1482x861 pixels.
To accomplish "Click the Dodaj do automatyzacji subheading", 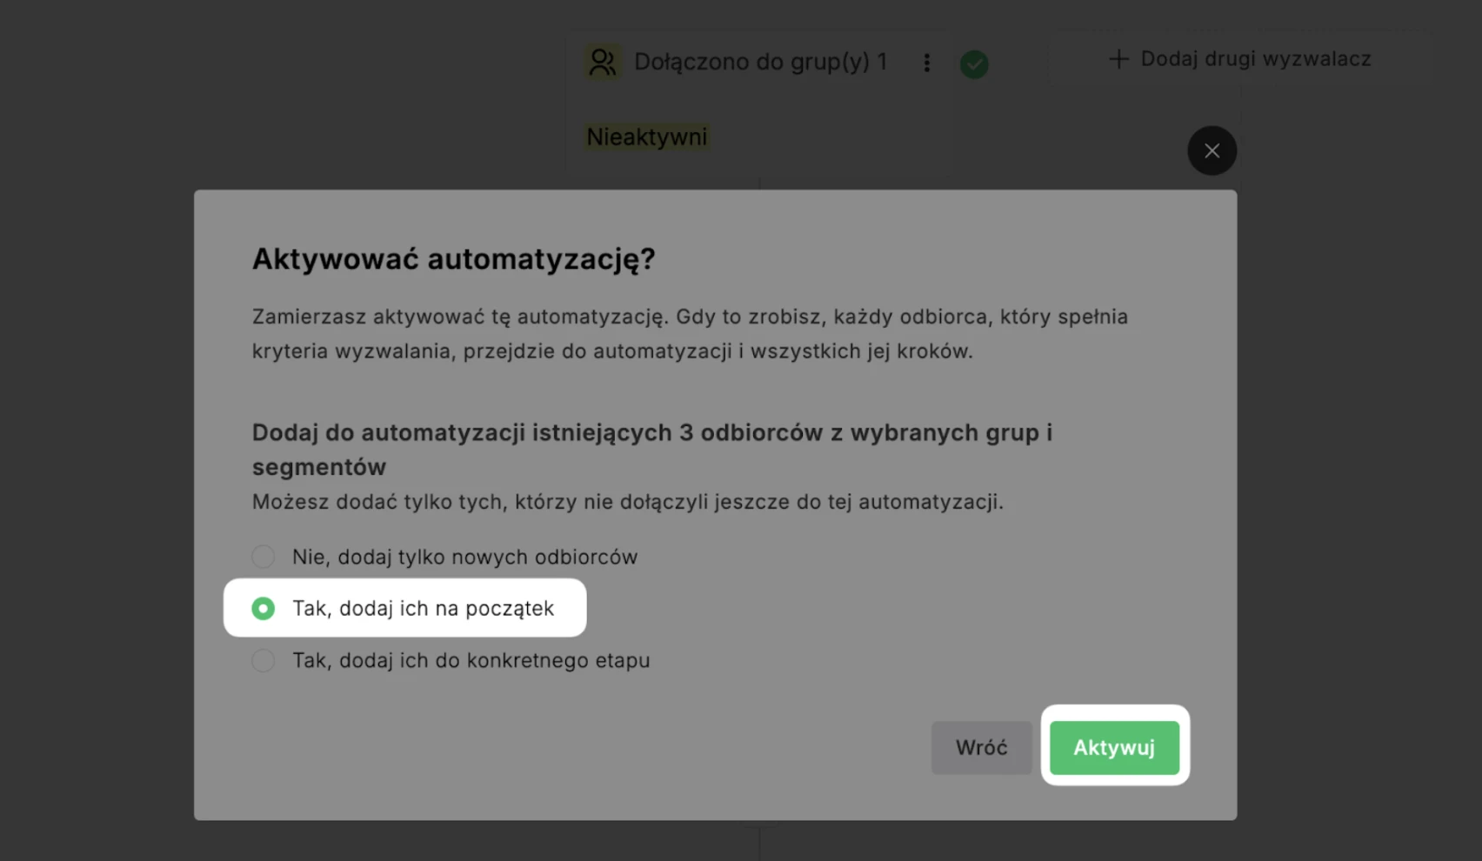I will click(x=652, y=449).
